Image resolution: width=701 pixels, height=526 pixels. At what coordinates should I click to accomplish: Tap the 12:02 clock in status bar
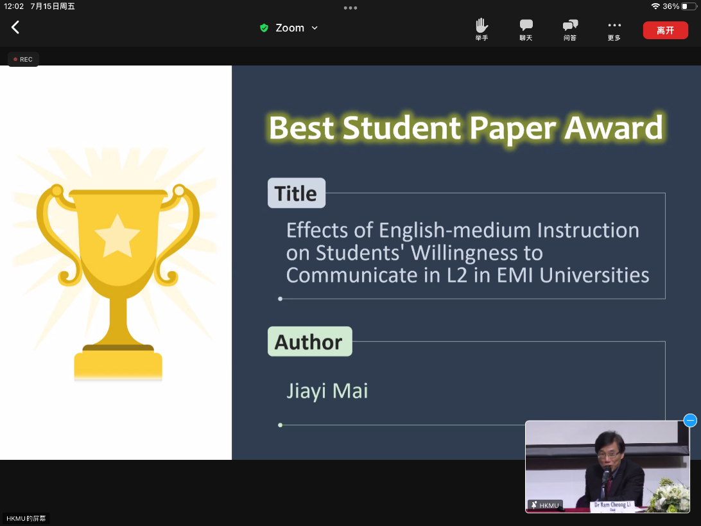coord(13,6)
